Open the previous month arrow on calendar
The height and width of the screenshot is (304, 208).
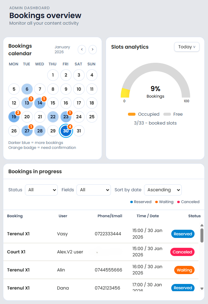point(82,49)
